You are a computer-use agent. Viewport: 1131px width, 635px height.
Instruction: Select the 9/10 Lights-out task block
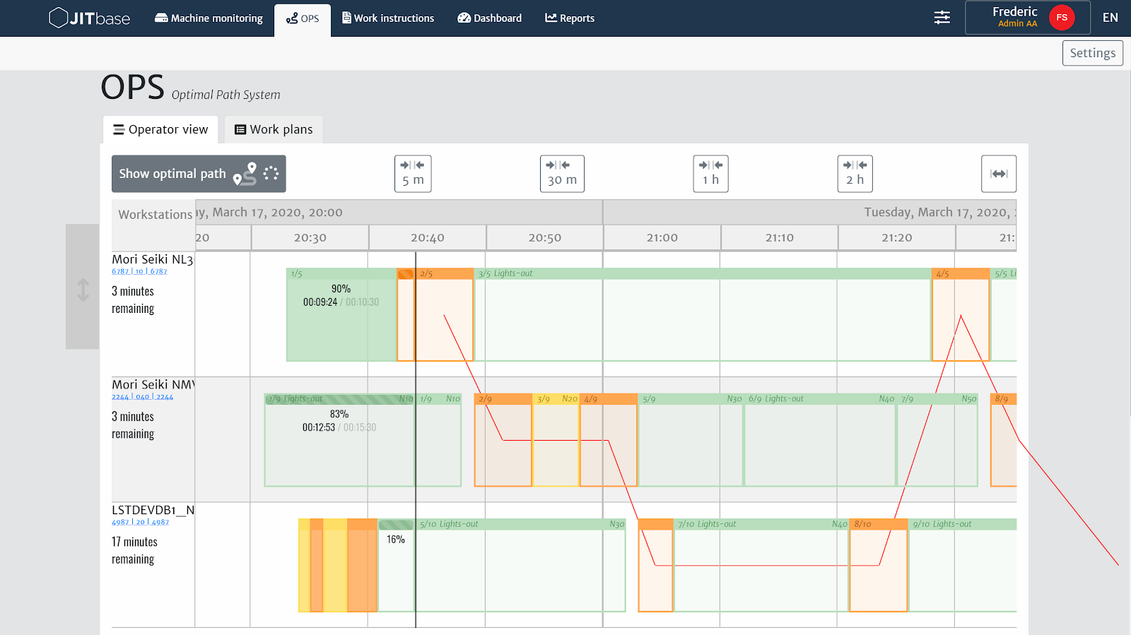[963, 565]
